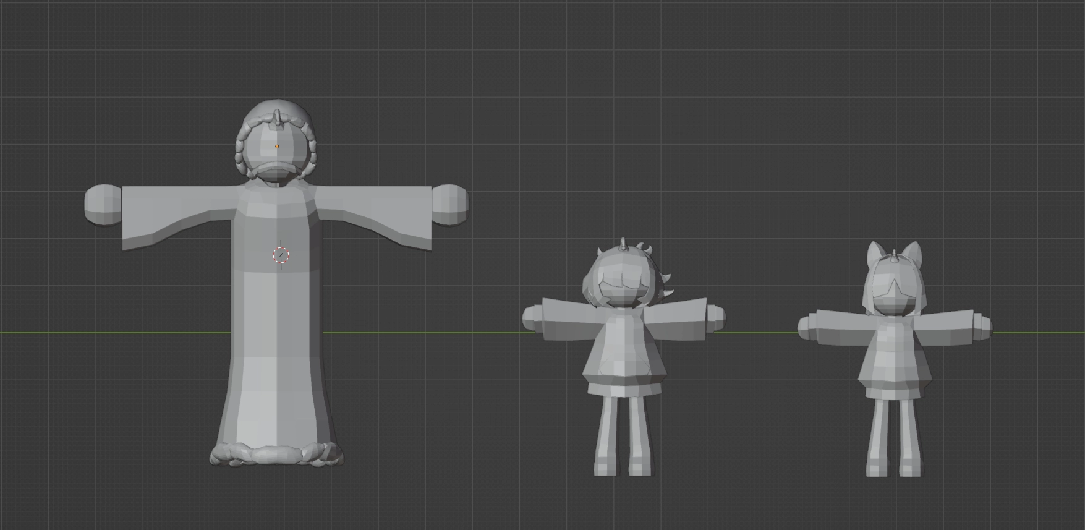Click the orange origin dot on the robed figure's head
This screenshot has height=530, width=1085.
[x=277, y=147]
